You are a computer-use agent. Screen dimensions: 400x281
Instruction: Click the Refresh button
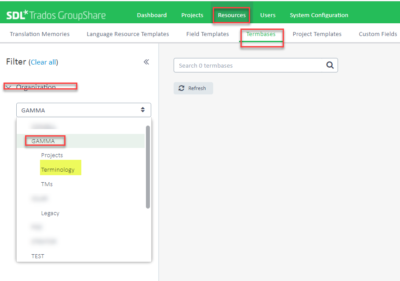(193, 88)
